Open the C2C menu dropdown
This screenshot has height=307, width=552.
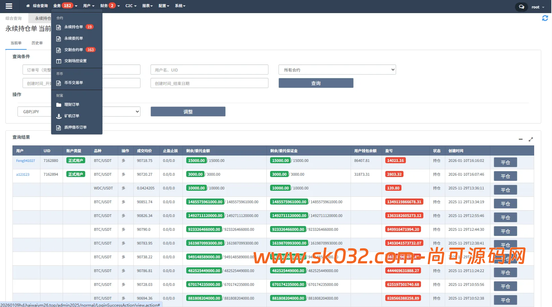tap(131, 6)
